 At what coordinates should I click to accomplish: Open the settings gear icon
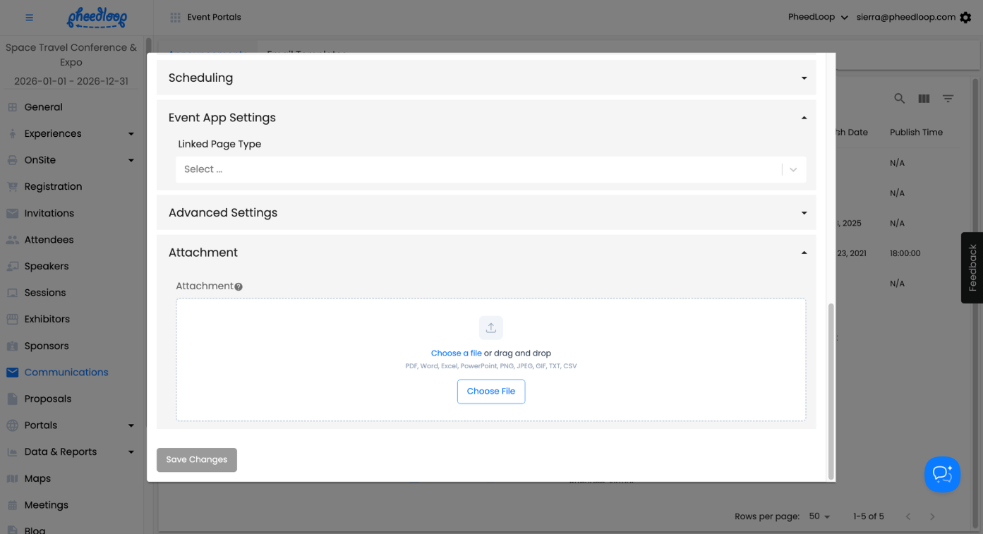[965, 18]
